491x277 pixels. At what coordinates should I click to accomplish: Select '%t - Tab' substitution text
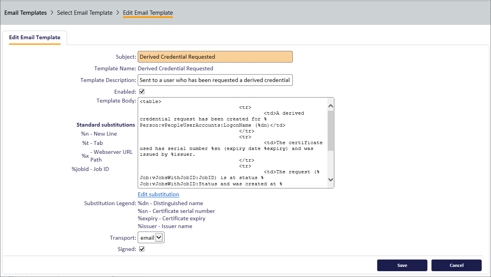pos(92,143)
